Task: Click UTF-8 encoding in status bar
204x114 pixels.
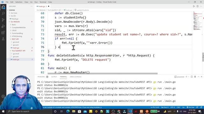Action: [x=172, y=107]
